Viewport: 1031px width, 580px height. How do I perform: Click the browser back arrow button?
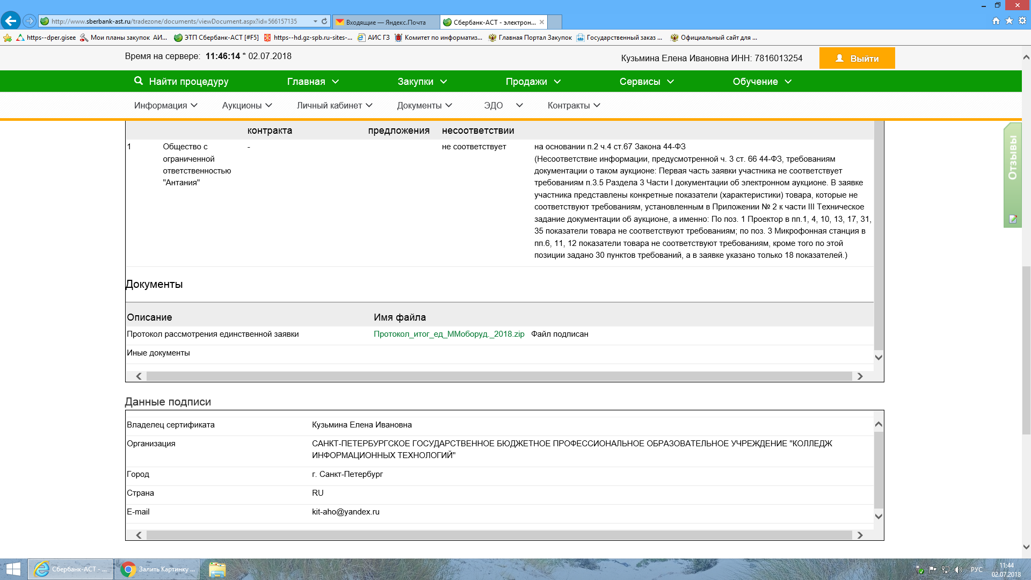11,21
